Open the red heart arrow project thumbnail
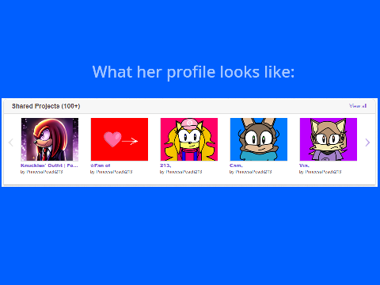This screenshot has width=380, height=285. [120, 139]
